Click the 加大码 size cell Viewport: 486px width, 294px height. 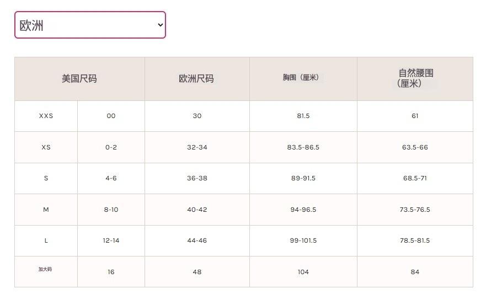click(x=45, y=270)
